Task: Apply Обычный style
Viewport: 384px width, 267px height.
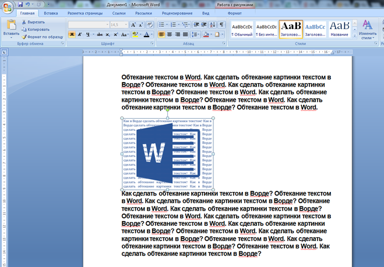Action: (x=242, y=29)
